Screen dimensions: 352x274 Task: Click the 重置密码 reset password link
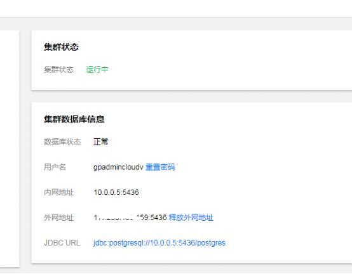point(160,167)
